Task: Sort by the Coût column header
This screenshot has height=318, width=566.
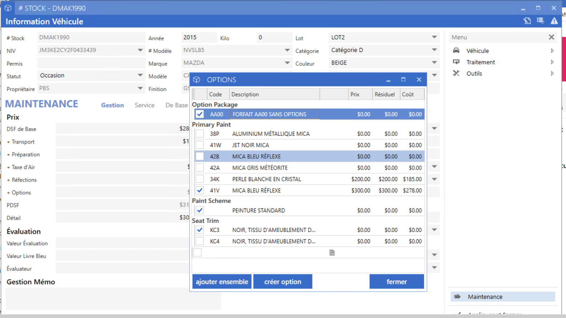Action: 412,94
